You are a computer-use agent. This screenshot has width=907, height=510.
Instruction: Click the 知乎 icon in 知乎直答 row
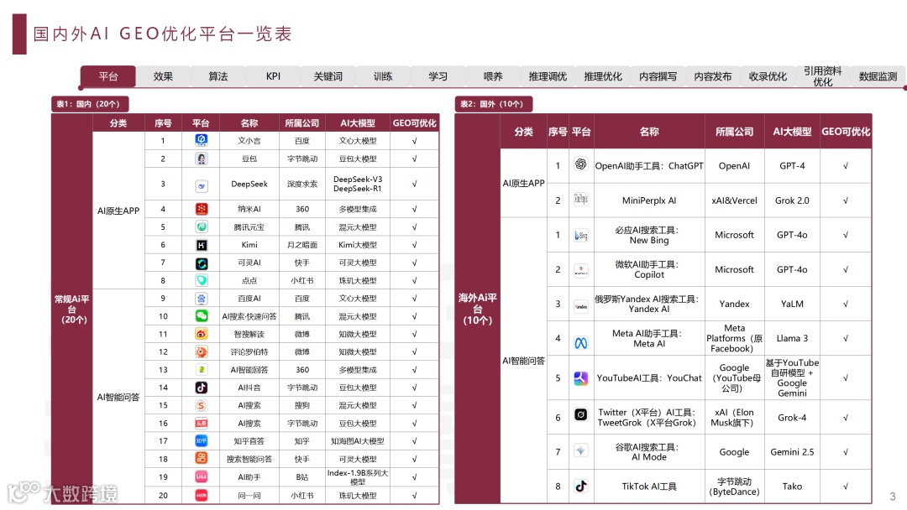click(x=202, y=440)
